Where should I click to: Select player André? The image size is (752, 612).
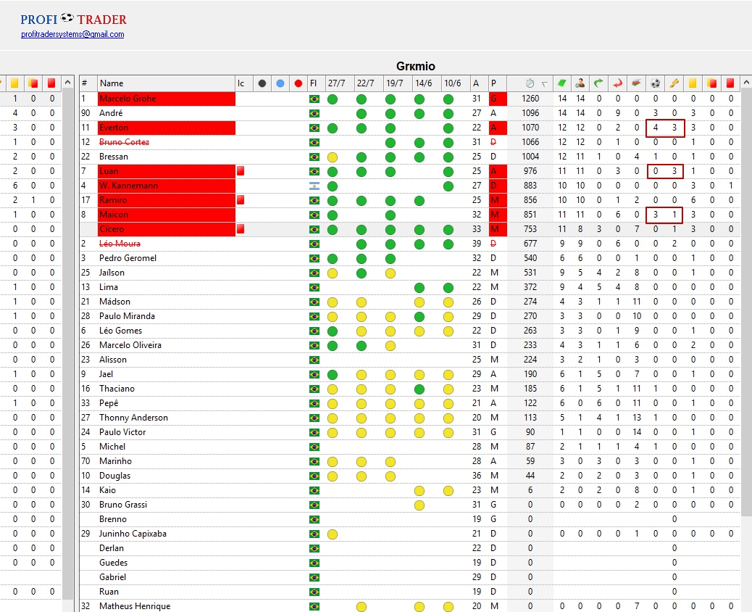[111, 113]
